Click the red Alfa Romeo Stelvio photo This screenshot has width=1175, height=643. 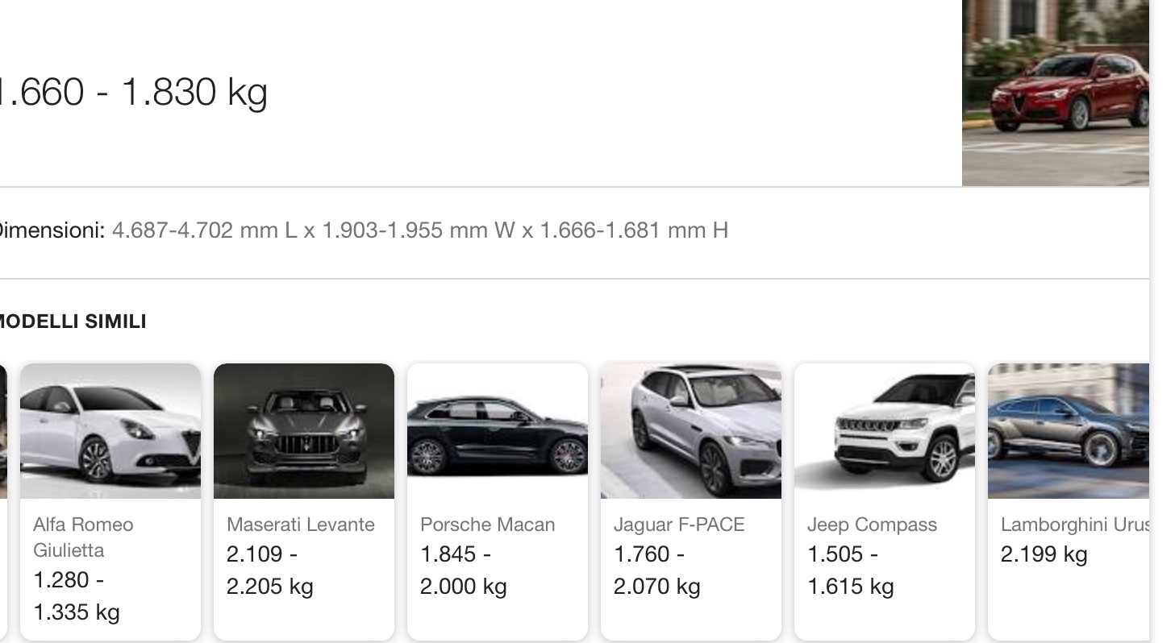(x=1055, y=93)
